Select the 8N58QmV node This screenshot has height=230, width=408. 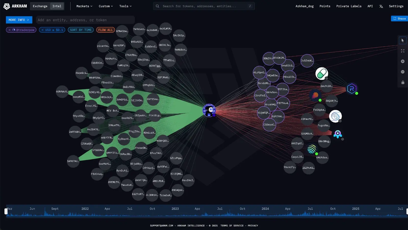pos(178,190)
